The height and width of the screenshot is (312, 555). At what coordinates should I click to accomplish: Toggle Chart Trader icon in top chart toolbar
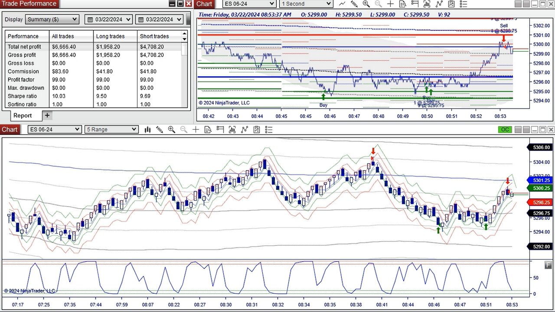pos(415,4)
